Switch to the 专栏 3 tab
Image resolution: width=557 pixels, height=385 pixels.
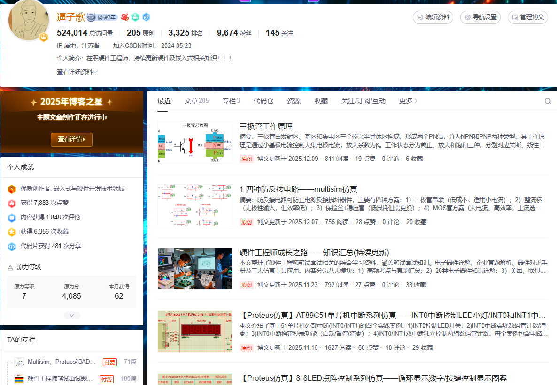pyautogui.click(x=231, y=101)
